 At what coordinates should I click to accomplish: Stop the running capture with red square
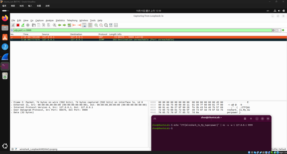point(18,25)
